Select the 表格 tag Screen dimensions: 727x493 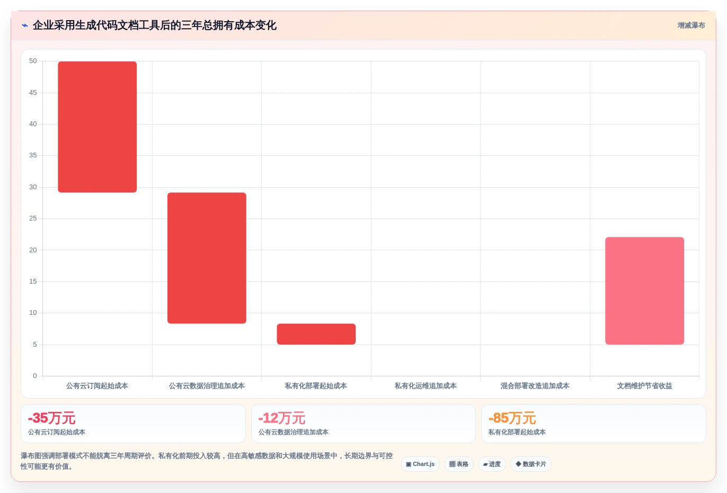(x=459, y=464)
